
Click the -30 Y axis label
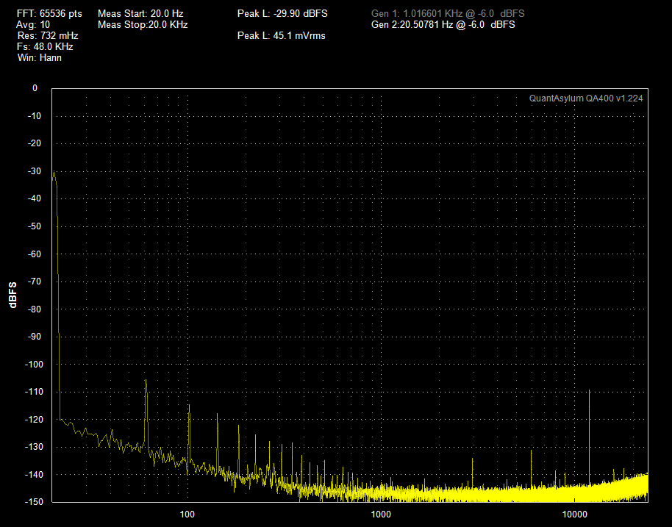tap(35, 171)
